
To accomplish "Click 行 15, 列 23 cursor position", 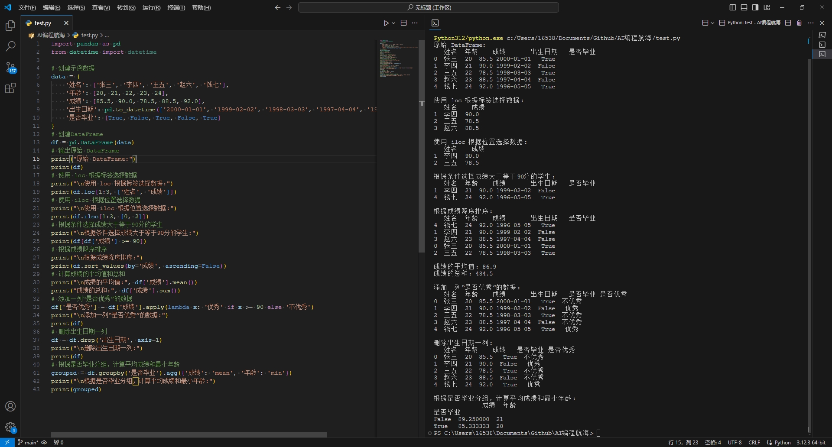I will pos(683,442).
